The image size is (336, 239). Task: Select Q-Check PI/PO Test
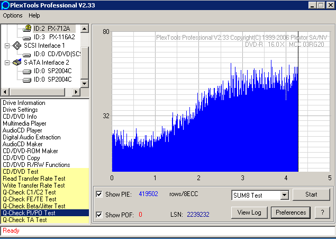point(45,213)
